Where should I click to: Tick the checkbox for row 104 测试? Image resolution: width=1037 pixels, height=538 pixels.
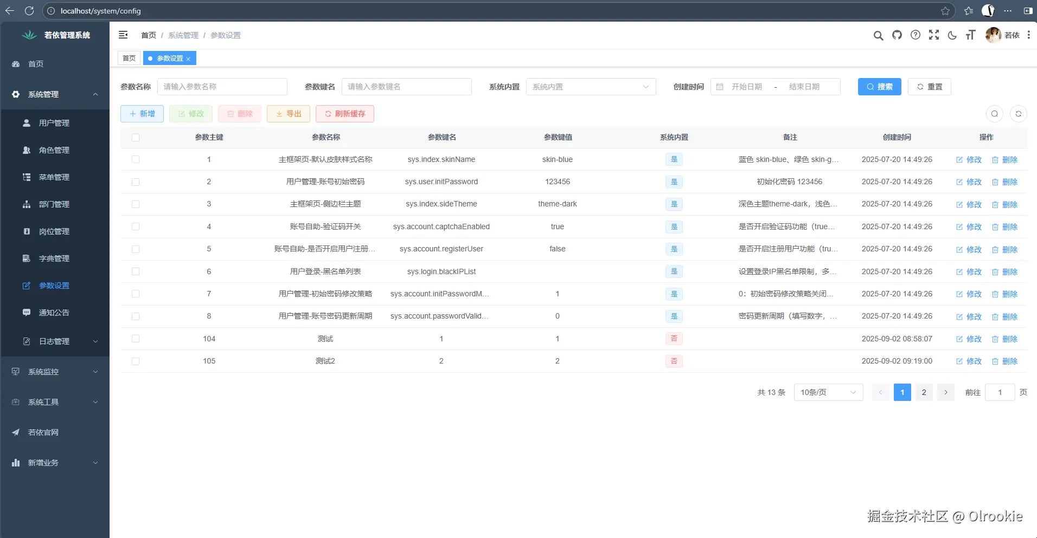136,339
